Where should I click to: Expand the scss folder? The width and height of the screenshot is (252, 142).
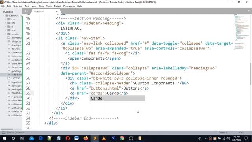tap(6, 30)
